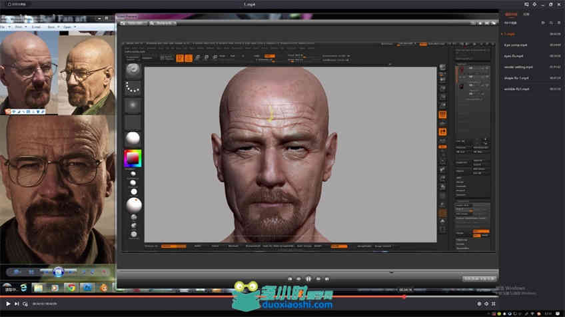The height and width of the screenshot is (317, 565).
Task: Open Internet Explorer from the recorded taskbar
Action: pos(23,288)
